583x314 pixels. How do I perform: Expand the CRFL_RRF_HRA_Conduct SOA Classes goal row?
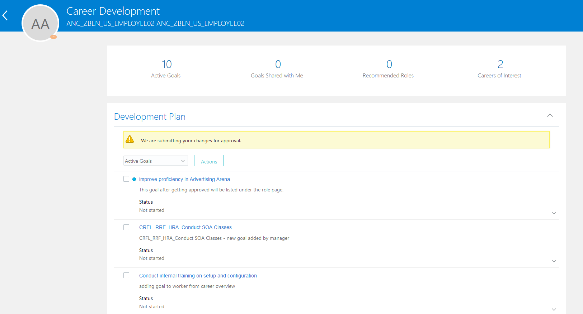(554, 261)
